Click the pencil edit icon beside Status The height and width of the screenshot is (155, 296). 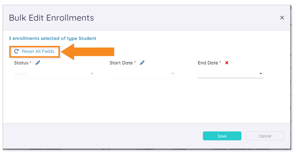(x=38, y=63)
